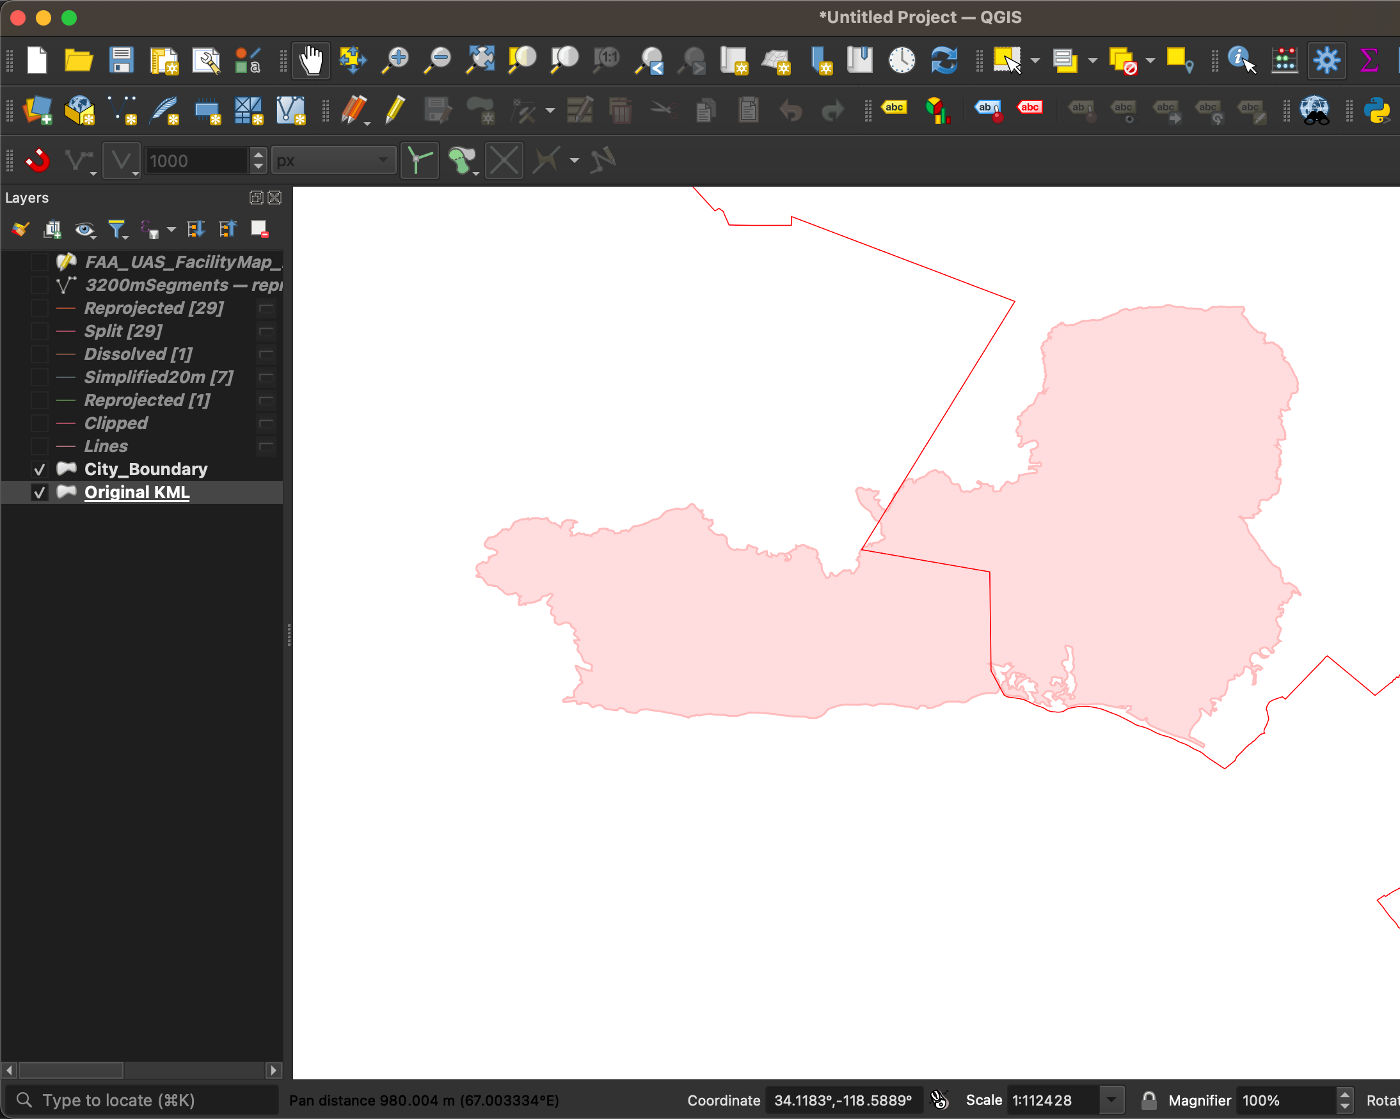This screenshot has height=1119, width=1400.
Task: Uncheck the Original KML layer visibility
Action: (x=40, y=492)
